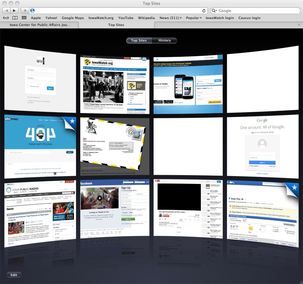Open Top Sites grid icon
303x284 pixels.
pos(24,18)
